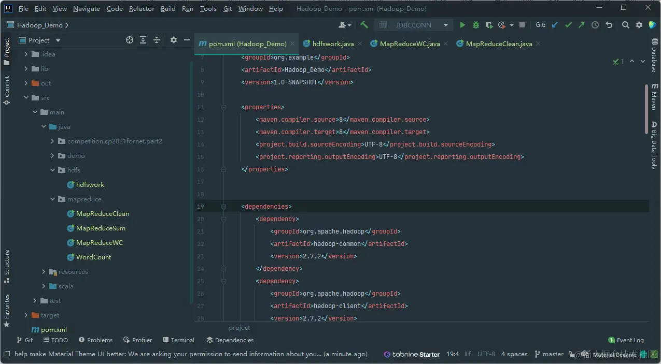
Task: Open Search Everywhere magnifier icon
Action: [626, 25]
